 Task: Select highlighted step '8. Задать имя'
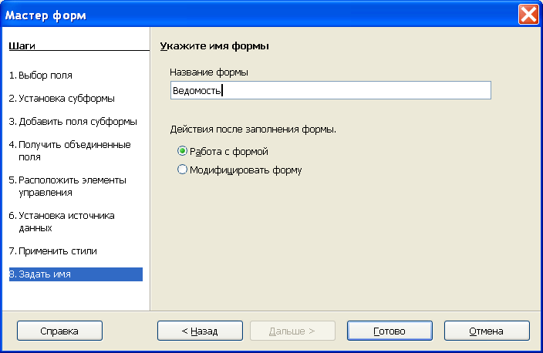pos(76,274)
